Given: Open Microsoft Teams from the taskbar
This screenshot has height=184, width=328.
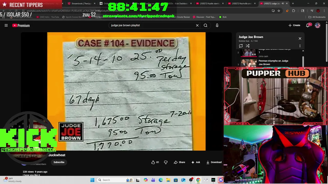Looking at the screenshot, I should click(153, 180).
